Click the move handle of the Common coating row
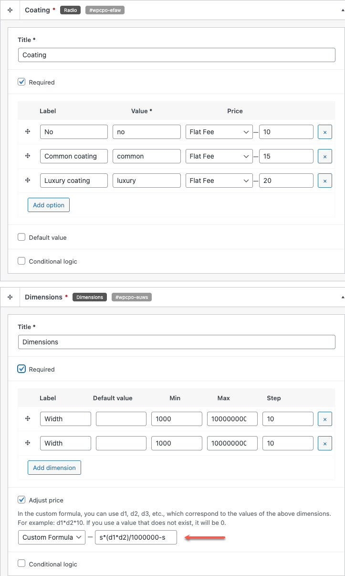Viewport: 345px width, 576px height. pos(28,156)
